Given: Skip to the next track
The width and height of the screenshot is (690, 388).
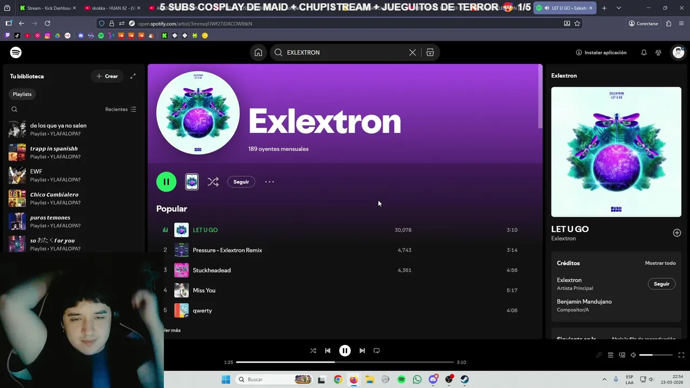Looking at the screenshot, I should pyautogui.click(x=362, y=351).
